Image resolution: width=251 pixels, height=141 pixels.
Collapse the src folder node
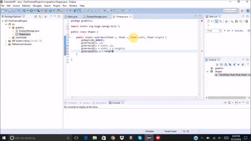pyautogui.click(x=6, y=24)
